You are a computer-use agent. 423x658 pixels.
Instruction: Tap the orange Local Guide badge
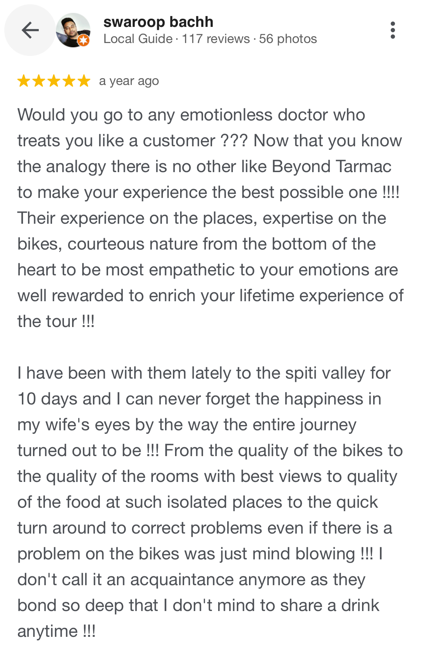click(84, 40)
